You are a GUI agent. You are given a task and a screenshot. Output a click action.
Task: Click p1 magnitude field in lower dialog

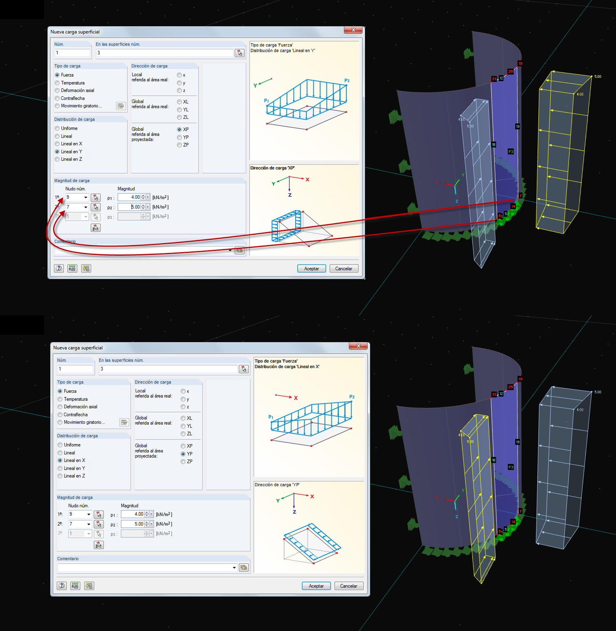pos(132,515)
